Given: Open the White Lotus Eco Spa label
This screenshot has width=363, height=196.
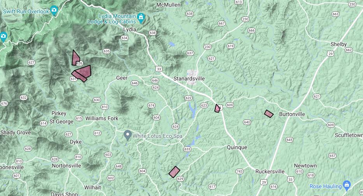Looking at the screenshot, I should pos(158,136).
